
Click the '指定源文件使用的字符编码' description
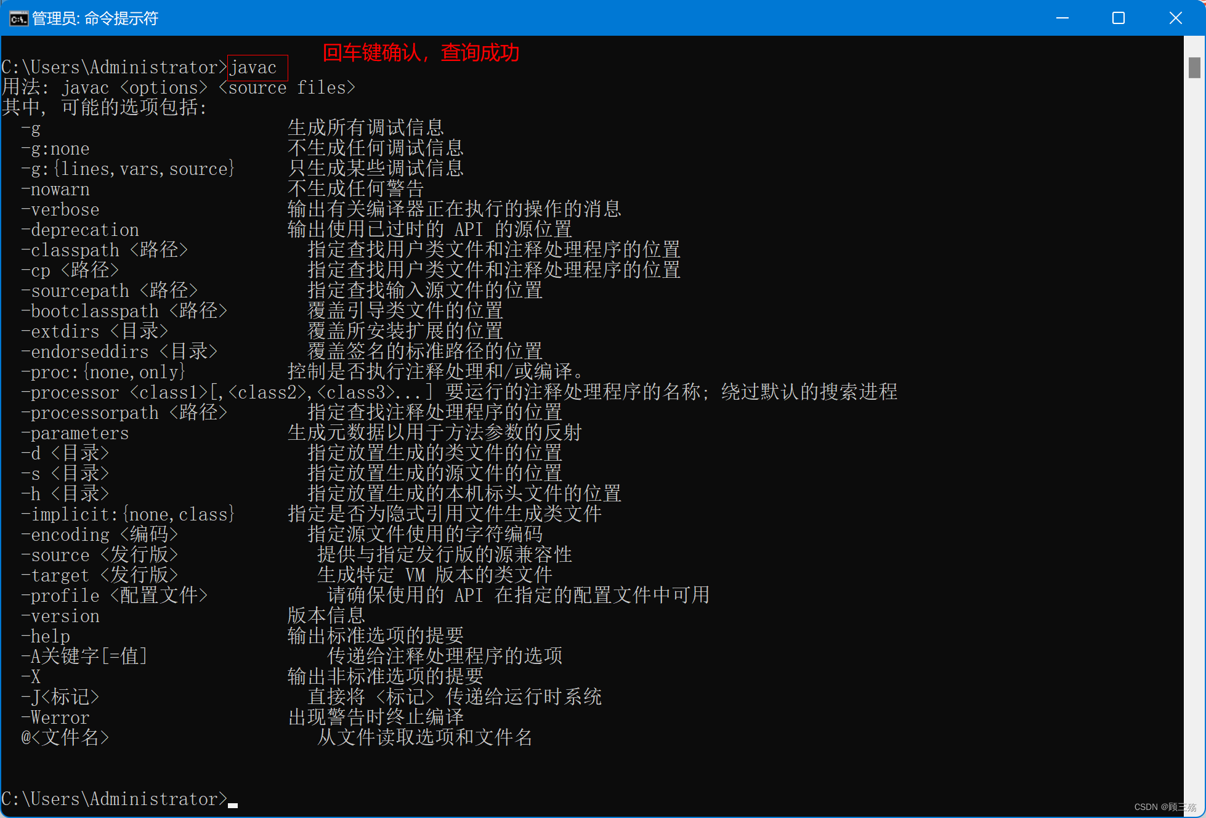click(425, 535)
